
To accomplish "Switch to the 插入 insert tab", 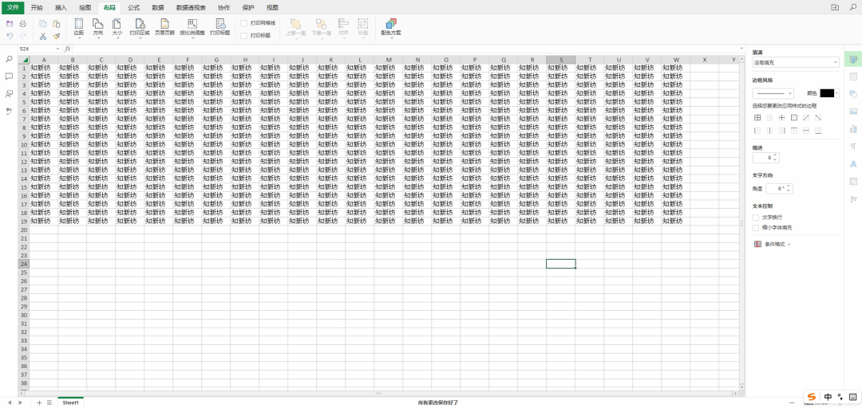I will 61,8.
